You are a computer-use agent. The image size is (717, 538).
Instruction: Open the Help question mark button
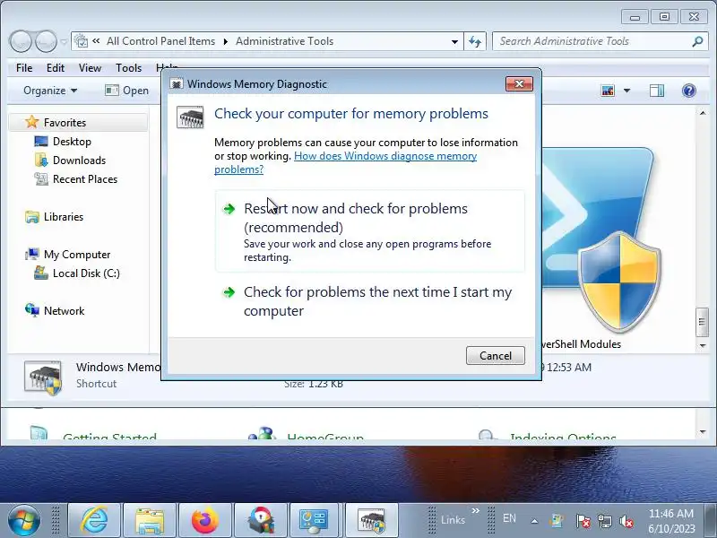(688, 91)
